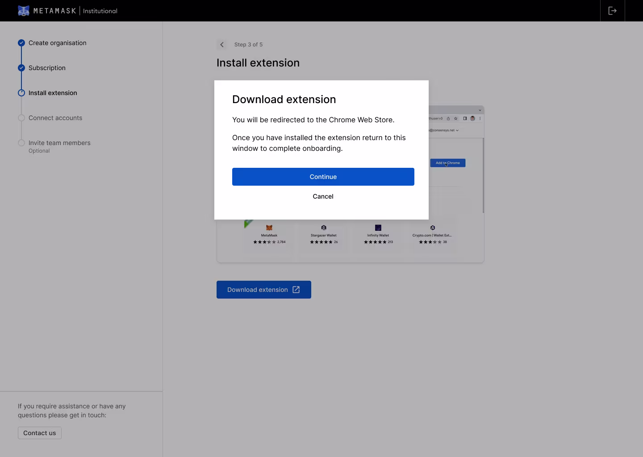Click the logout icon in header
Viewport: 643px width, 457px height.
[x=613, y=11]
